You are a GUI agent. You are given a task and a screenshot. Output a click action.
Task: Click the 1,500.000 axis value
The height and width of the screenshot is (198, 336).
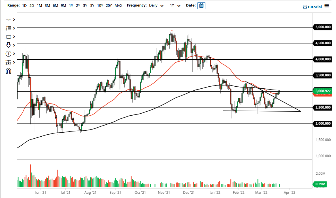point(323,140)
